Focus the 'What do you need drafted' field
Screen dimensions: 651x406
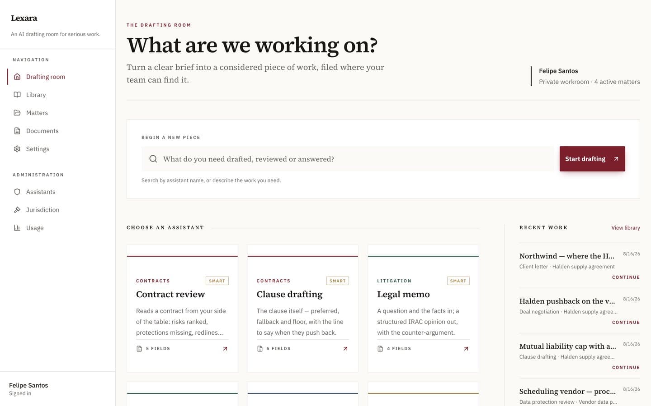coord(348,159)
